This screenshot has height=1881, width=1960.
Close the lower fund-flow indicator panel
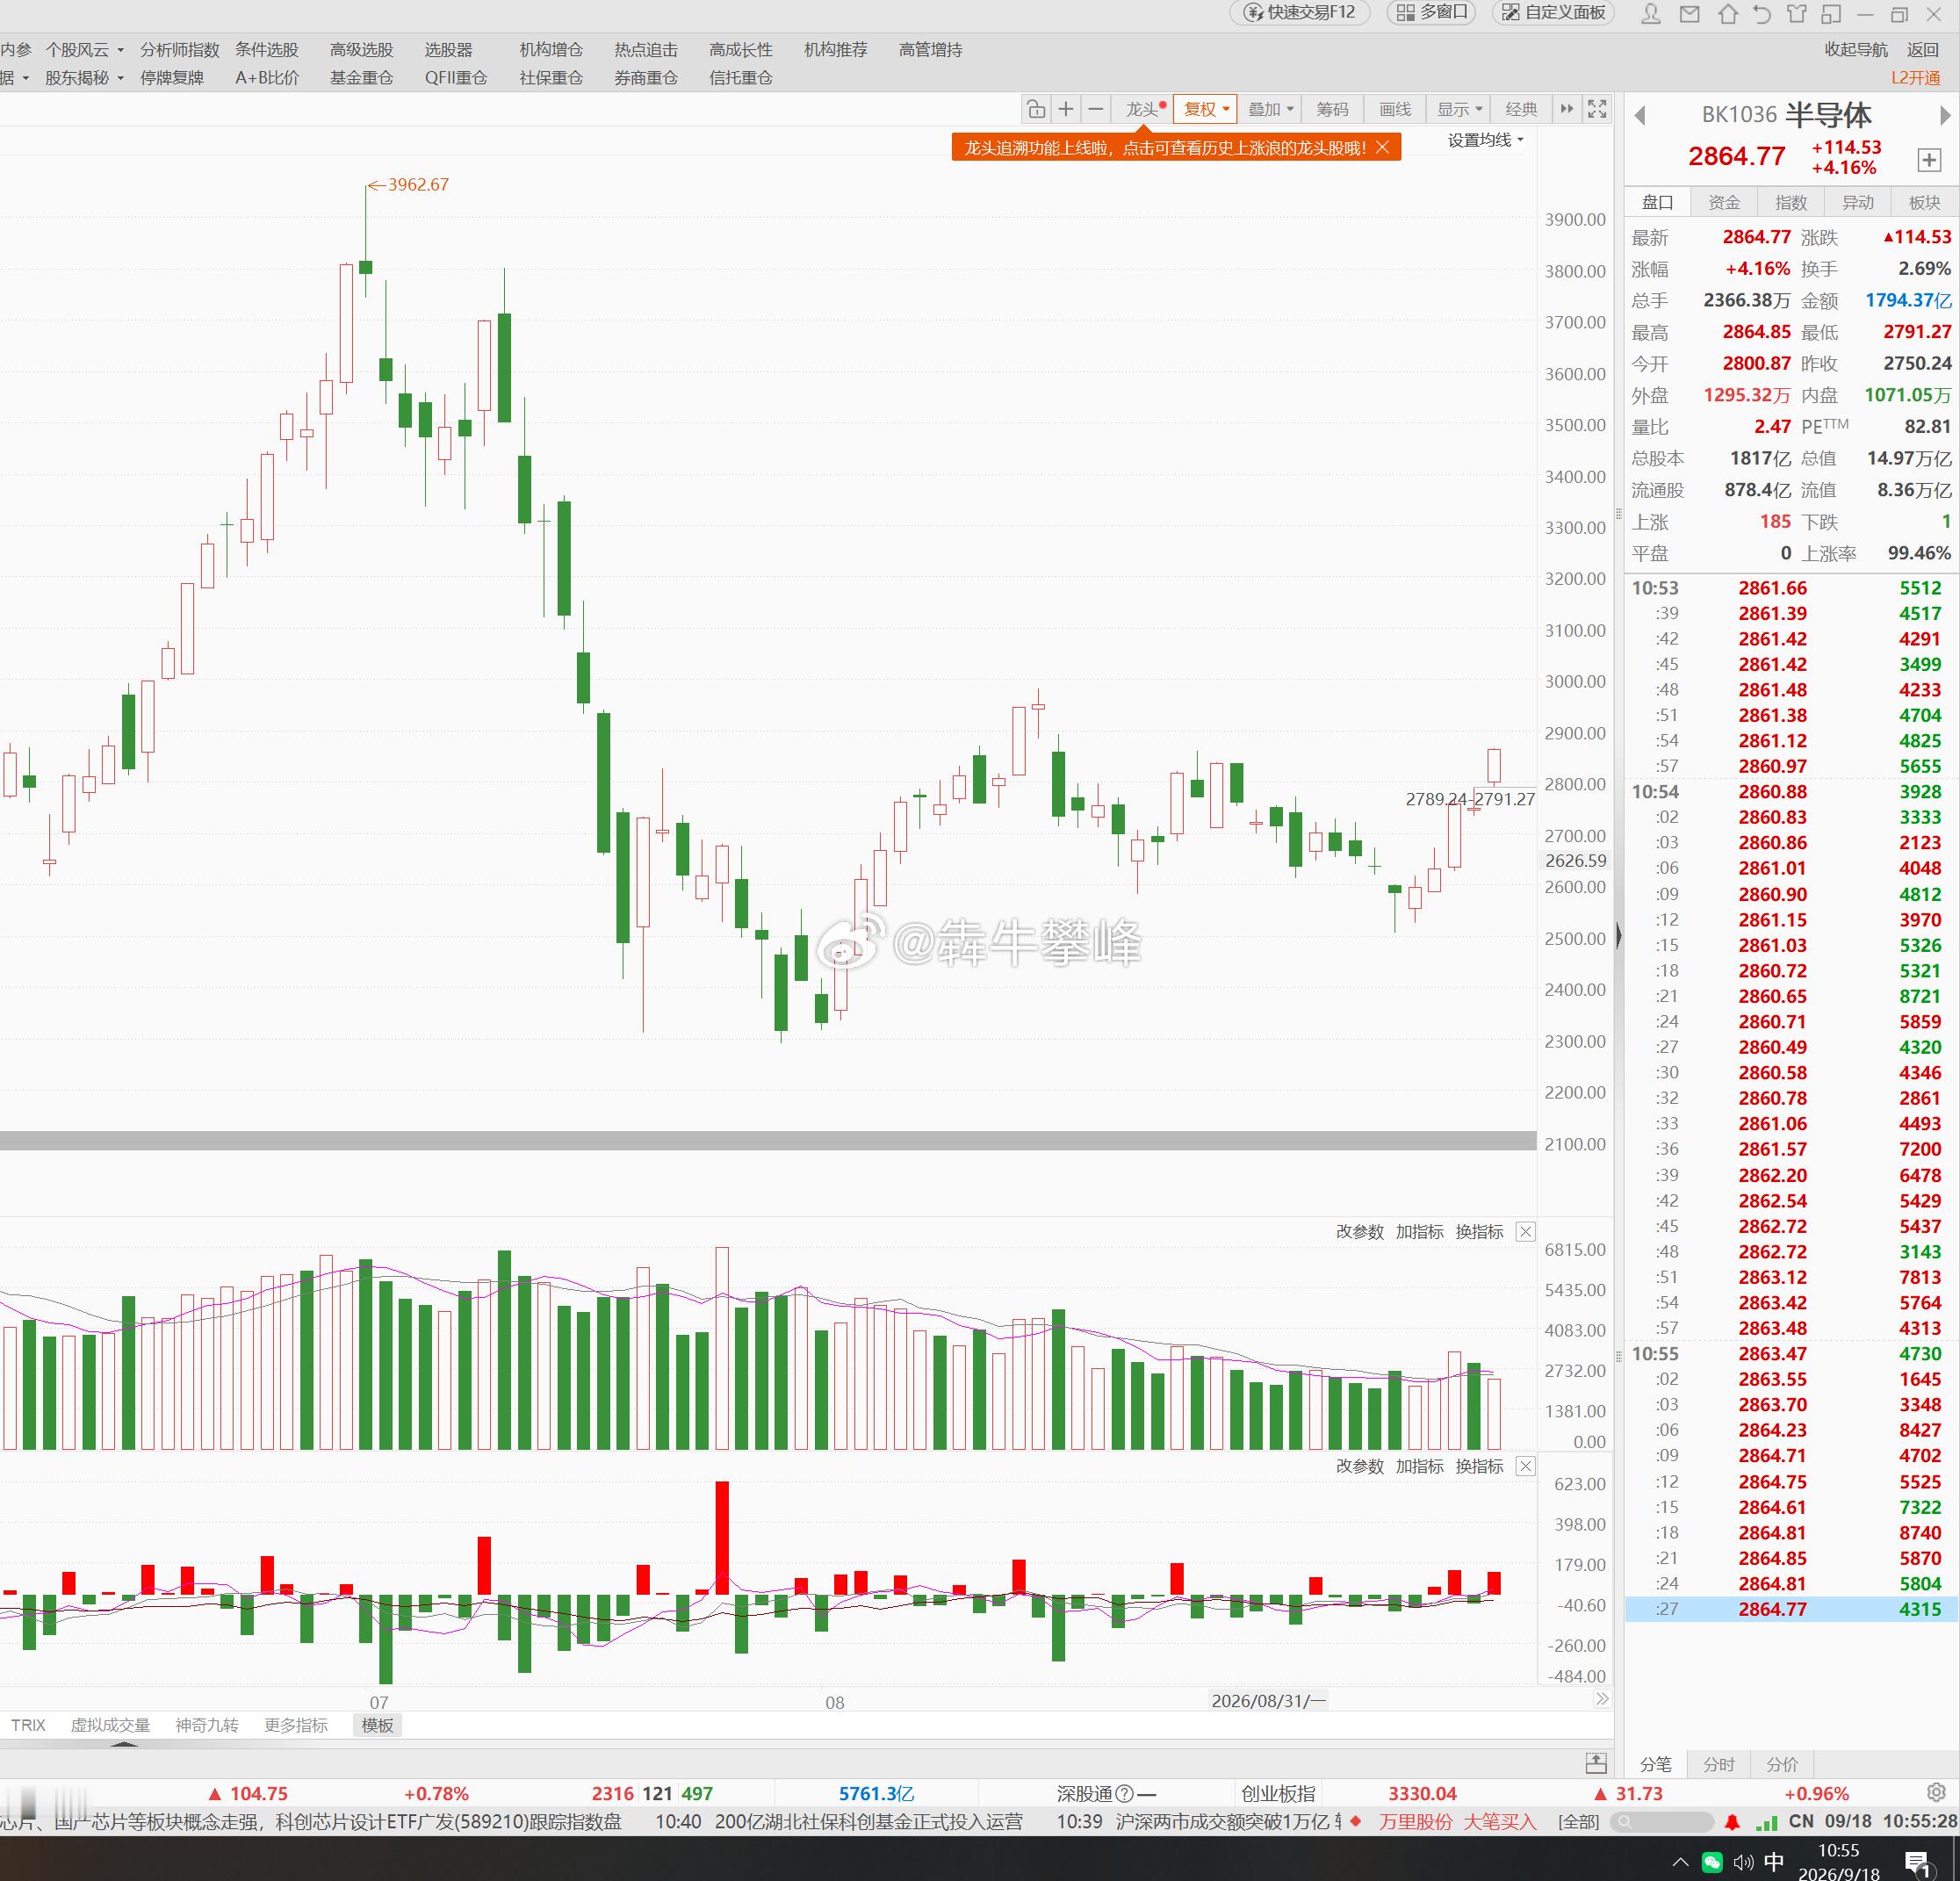(x=1525, y=1466)
